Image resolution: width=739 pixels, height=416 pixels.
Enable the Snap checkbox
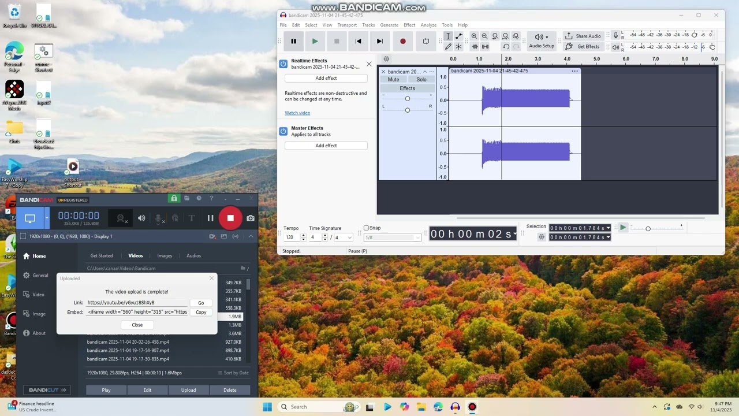[366, 228]
